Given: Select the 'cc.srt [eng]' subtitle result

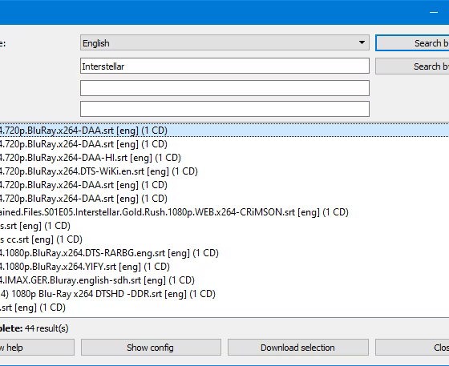Looking at the screenshot, I should (x=224, y=239).
